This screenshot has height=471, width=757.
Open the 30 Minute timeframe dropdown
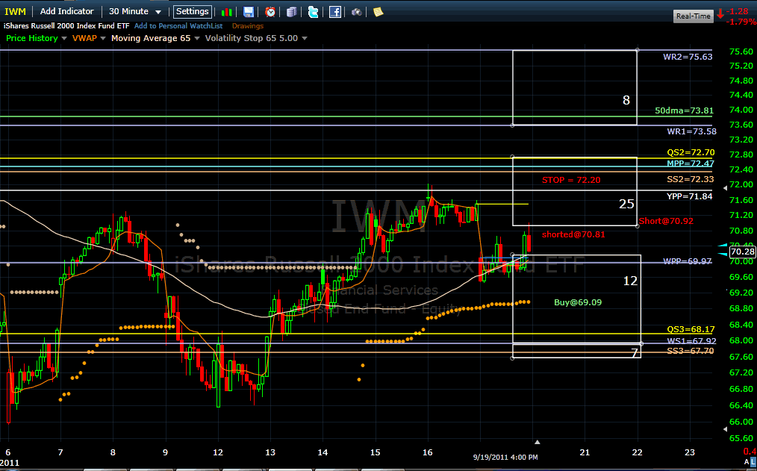pyautogui.click(x=135, y=12)
